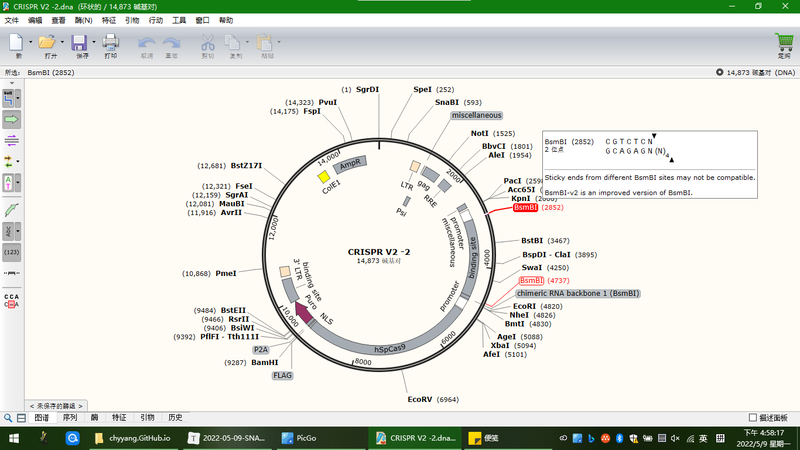This screenshot has height=450, width=800.
Task: Toggle split view icon beside the magnifier
Action: (21, 418)
